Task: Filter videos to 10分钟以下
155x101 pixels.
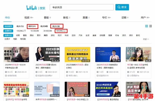Action: click(x=21, y=31)
